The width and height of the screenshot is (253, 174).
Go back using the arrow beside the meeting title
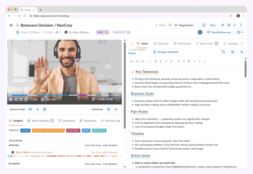coord(11,25)
